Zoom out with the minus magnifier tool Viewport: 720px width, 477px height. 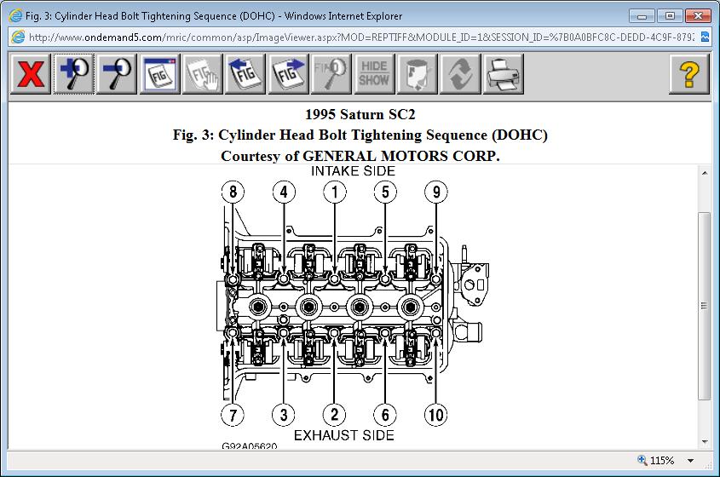click(x=118, y=74)
